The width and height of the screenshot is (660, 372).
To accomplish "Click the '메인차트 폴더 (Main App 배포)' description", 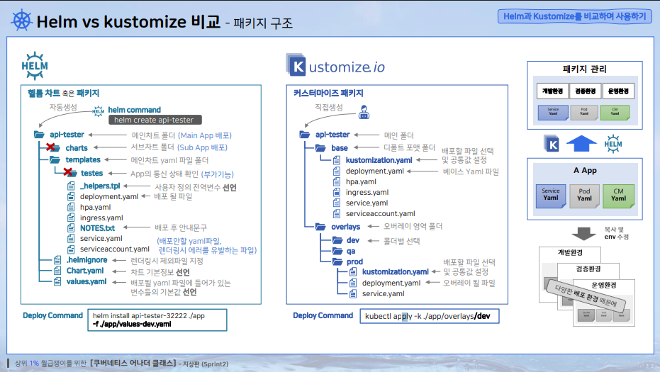I will point(181,135).
